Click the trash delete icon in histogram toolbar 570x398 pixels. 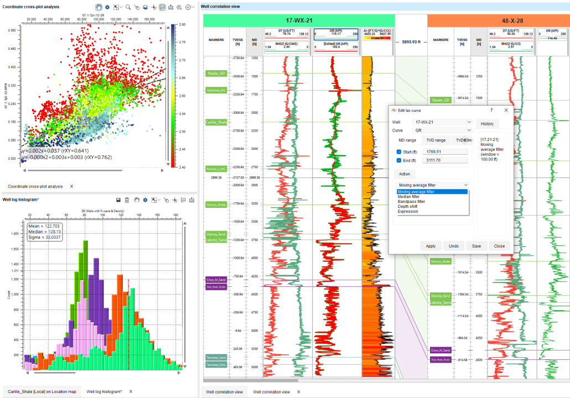(x=127, y=200)
